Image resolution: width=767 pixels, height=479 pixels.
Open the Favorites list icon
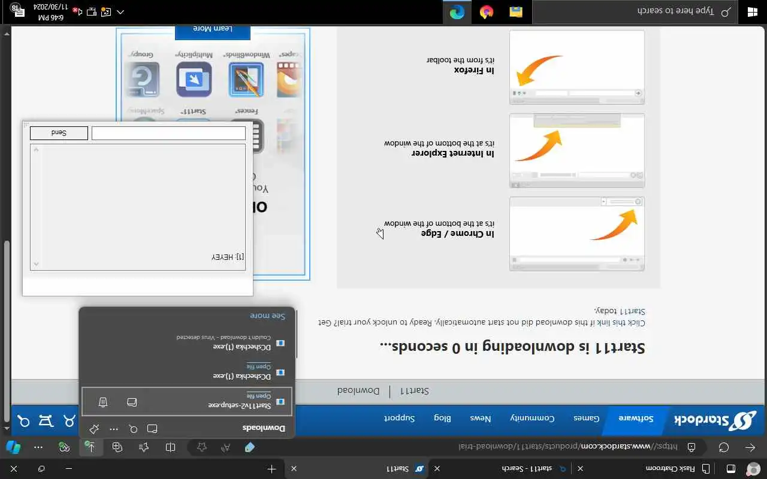pyautogui.click(x=144, y=447)
